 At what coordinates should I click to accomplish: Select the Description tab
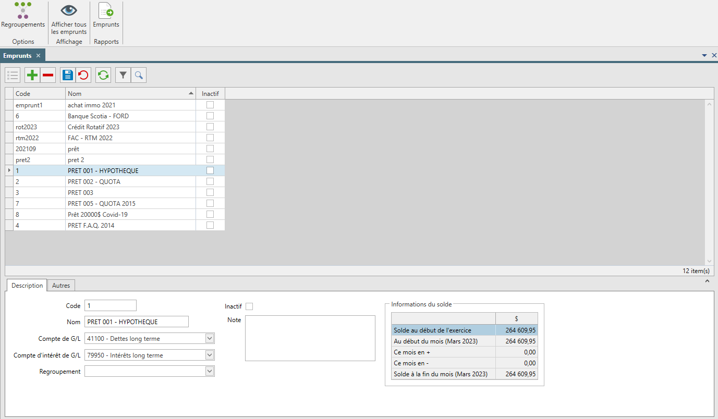(27, 286)
